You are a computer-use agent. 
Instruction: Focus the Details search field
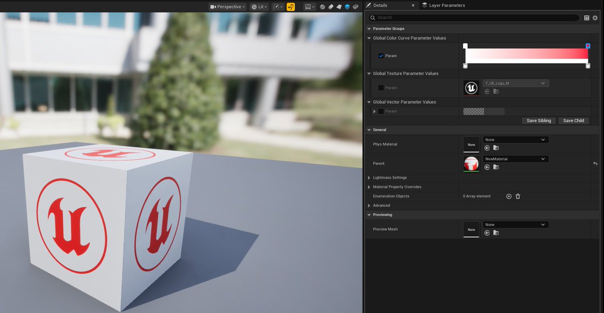click(474, 18)
